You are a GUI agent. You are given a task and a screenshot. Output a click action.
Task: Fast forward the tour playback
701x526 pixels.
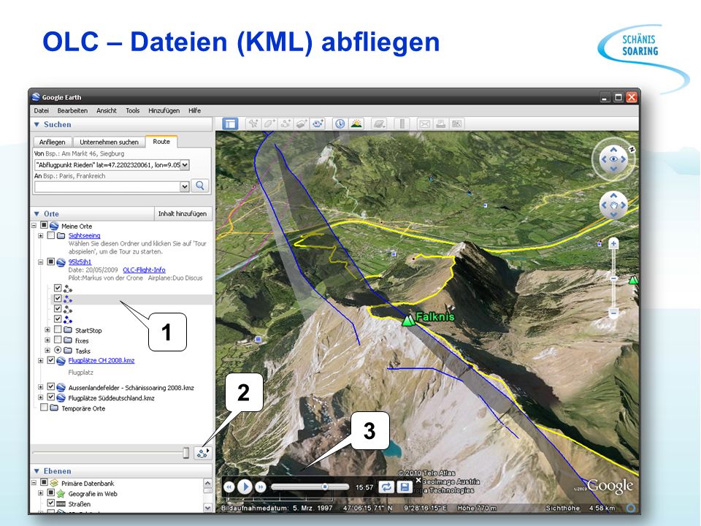pos(260,487)
